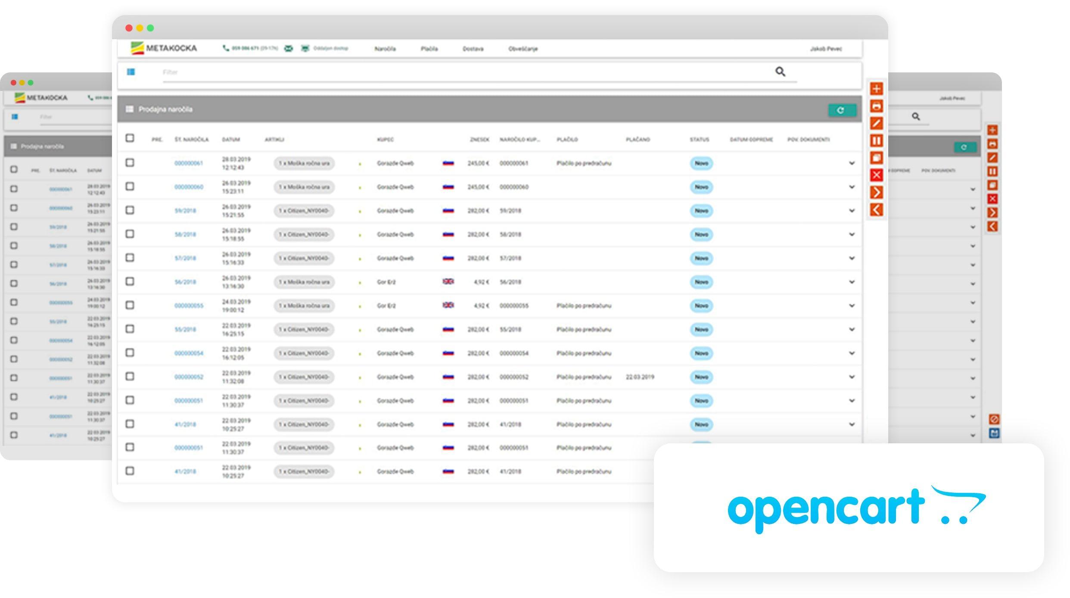Click the orange left arrow icon in front window

pyautogui.click(x=876, y=210)
